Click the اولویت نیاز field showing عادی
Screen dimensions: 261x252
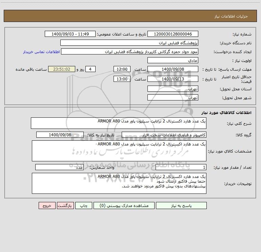(173, 60)
